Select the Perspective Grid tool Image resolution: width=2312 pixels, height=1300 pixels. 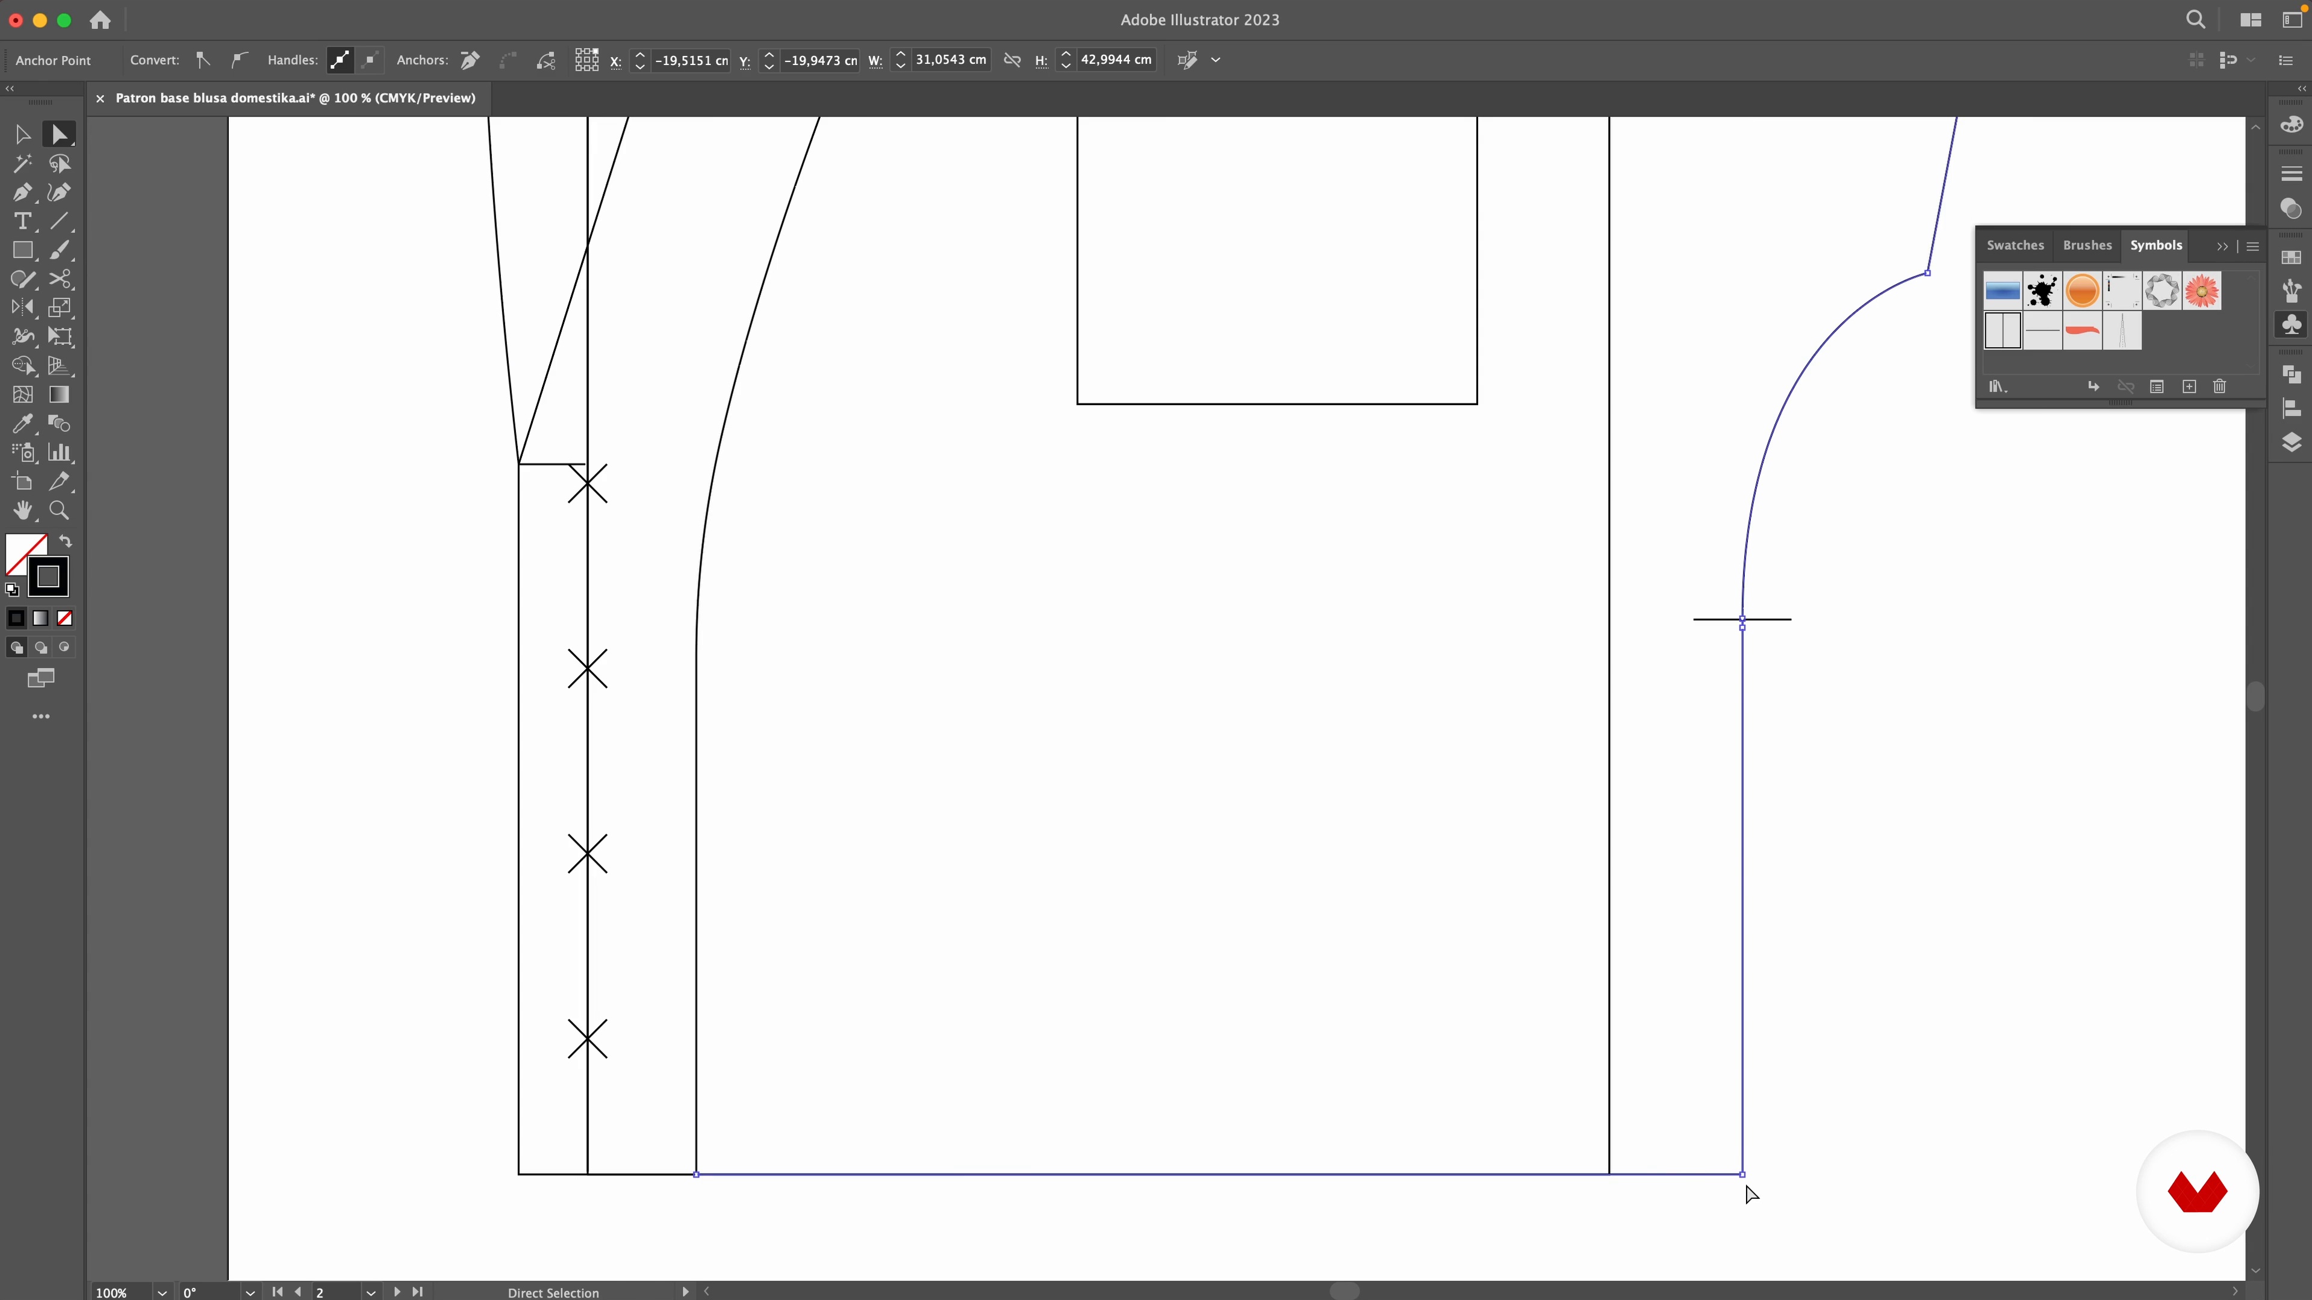pyautogui.click(x=59, y=365)
